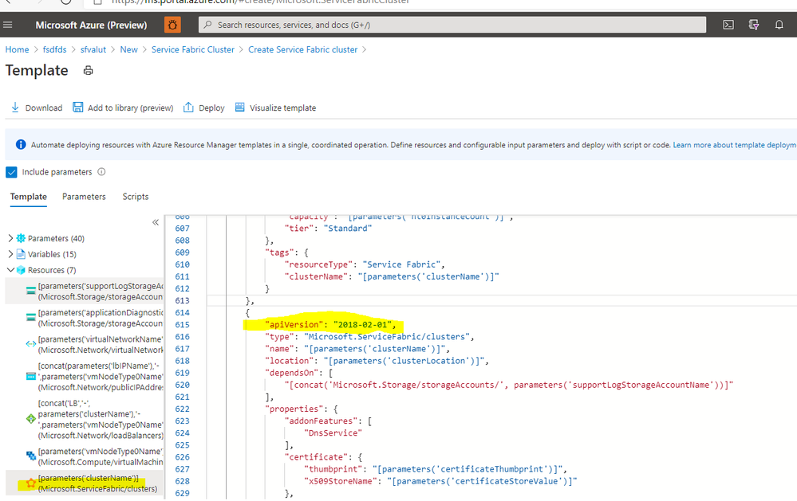Open the fsdfds breadcrumb link
797x501 pixels.
(x=54, y=49)
